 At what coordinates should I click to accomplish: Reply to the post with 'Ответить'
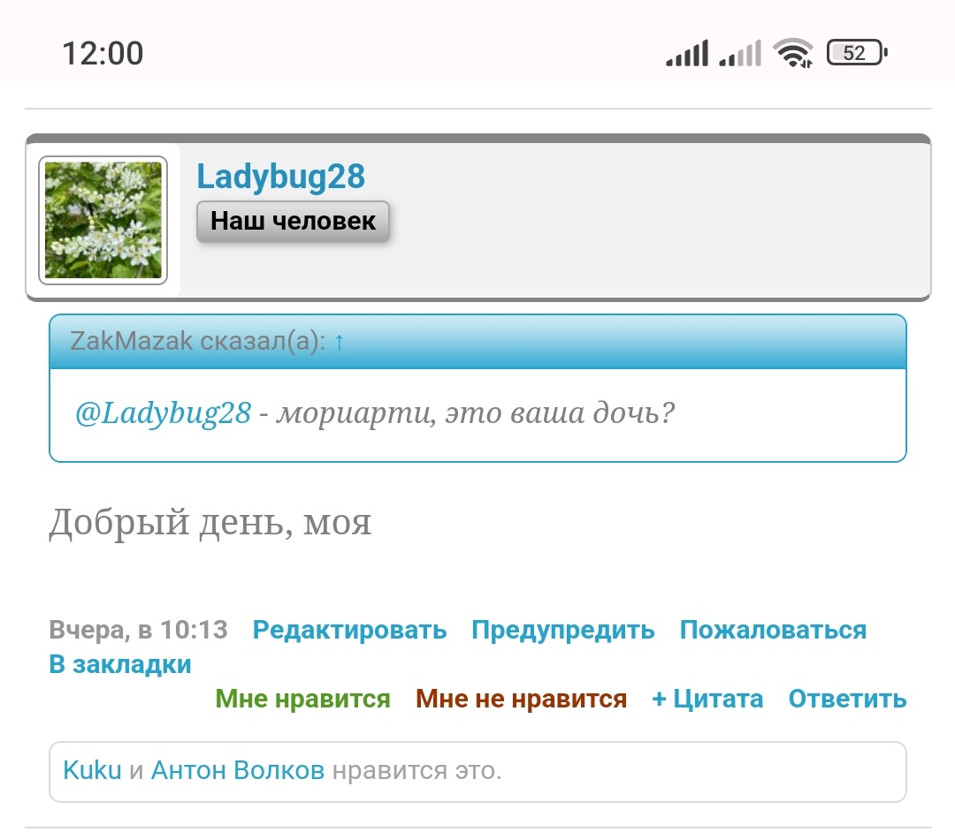[848, 699]
